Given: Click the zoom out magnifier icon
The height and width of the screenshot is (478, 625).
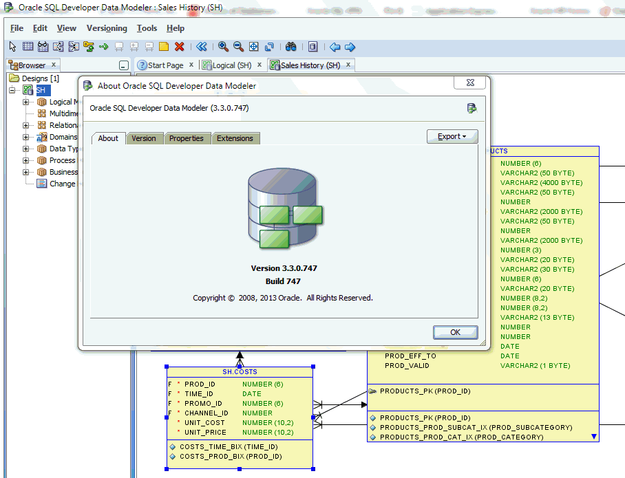Looking at the screenshot, I should click(x=238, y=46).
